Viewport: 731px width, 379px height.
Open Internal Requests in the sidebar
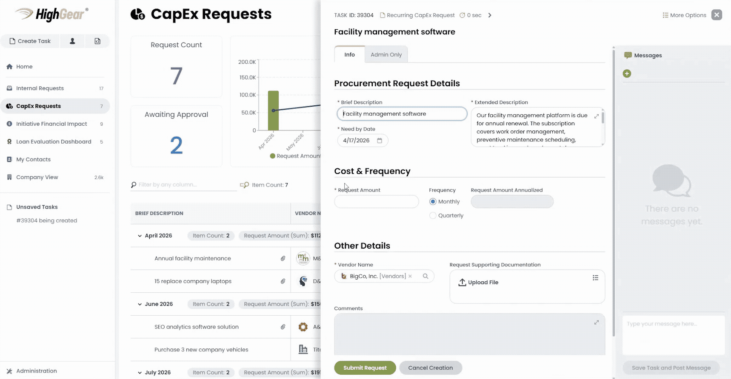click(40, 88)
